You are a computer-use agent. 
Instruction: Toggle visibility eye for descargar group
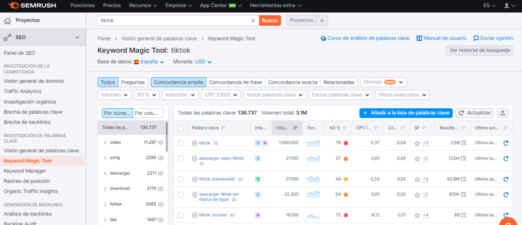(x=161, y=173)
